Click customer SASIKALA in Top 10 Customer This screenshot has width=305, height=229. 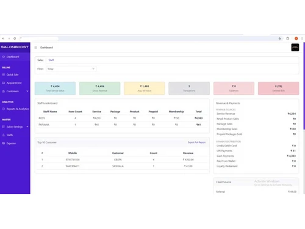click(118, 166)
